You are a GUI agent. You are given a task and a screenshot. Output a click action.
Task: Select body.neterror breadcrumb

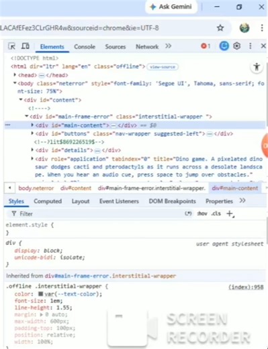coord(36,188)
